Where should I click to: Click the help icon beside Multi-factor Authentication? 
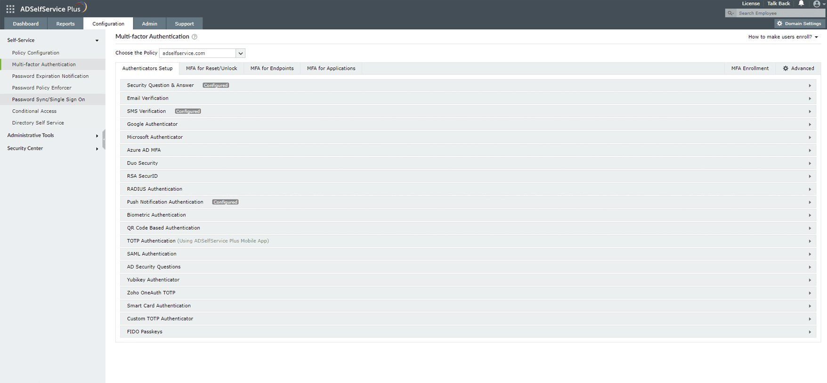(195, 37)
